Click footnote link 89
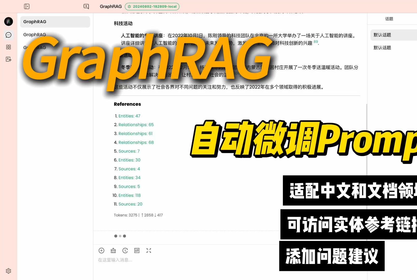The image size is (417, 280). (316, 42)
